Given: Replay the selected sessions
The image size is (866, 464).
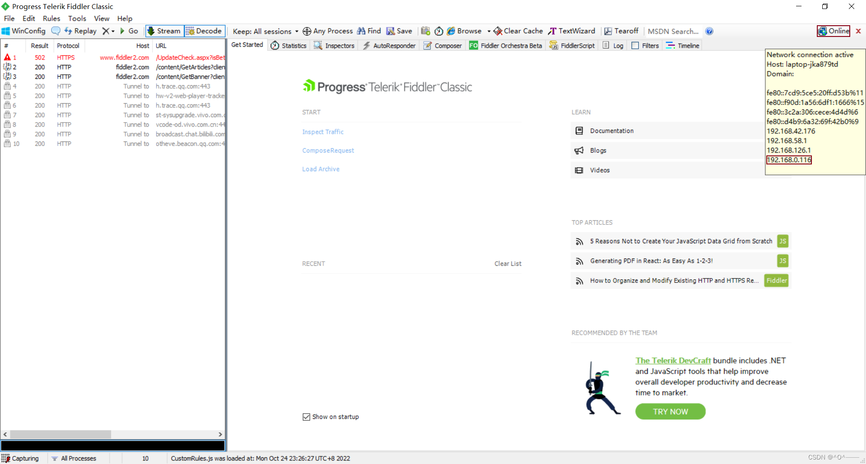Looking at the screenshot, I should point(80,31).
